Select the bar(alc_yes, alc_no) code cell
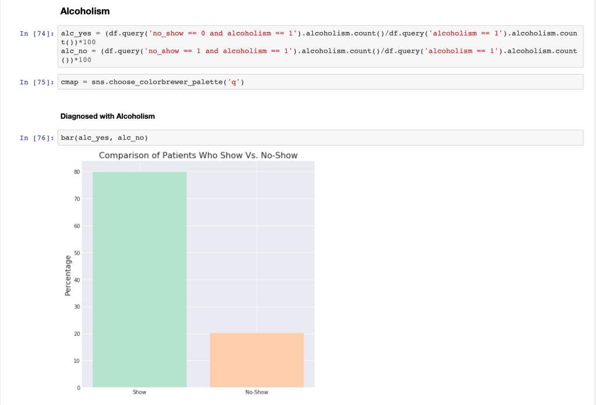 tap(320, 138)
